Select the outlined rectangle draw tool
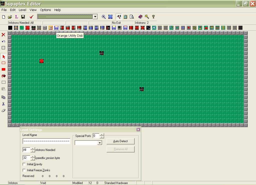 click(4, 63)
